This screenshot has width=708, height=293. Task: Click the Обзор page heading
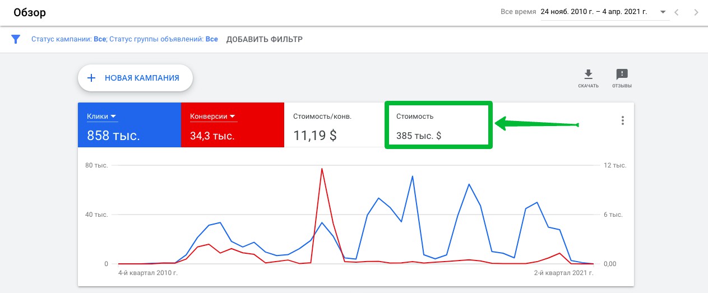point(30,12)
